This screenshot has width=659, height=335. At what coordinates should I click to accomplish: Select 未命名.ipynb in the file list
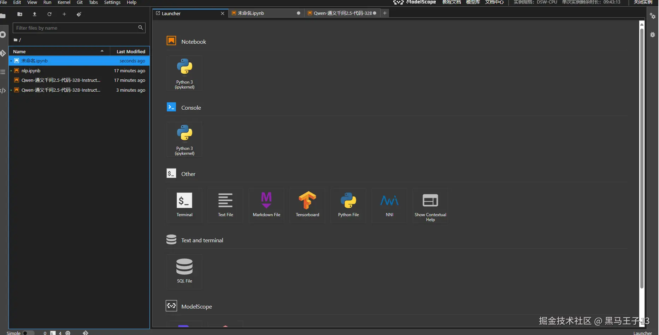click(x=79, y=61)
